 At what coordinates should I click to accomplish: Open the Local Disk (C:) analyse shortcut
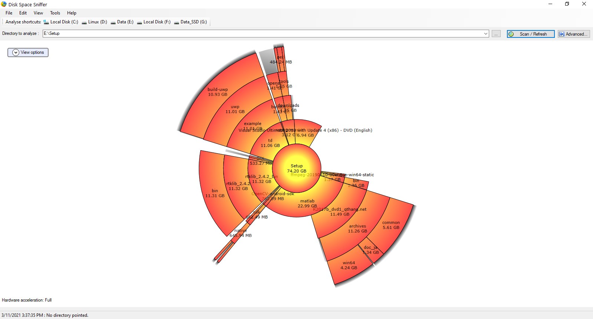pos(60,22)
